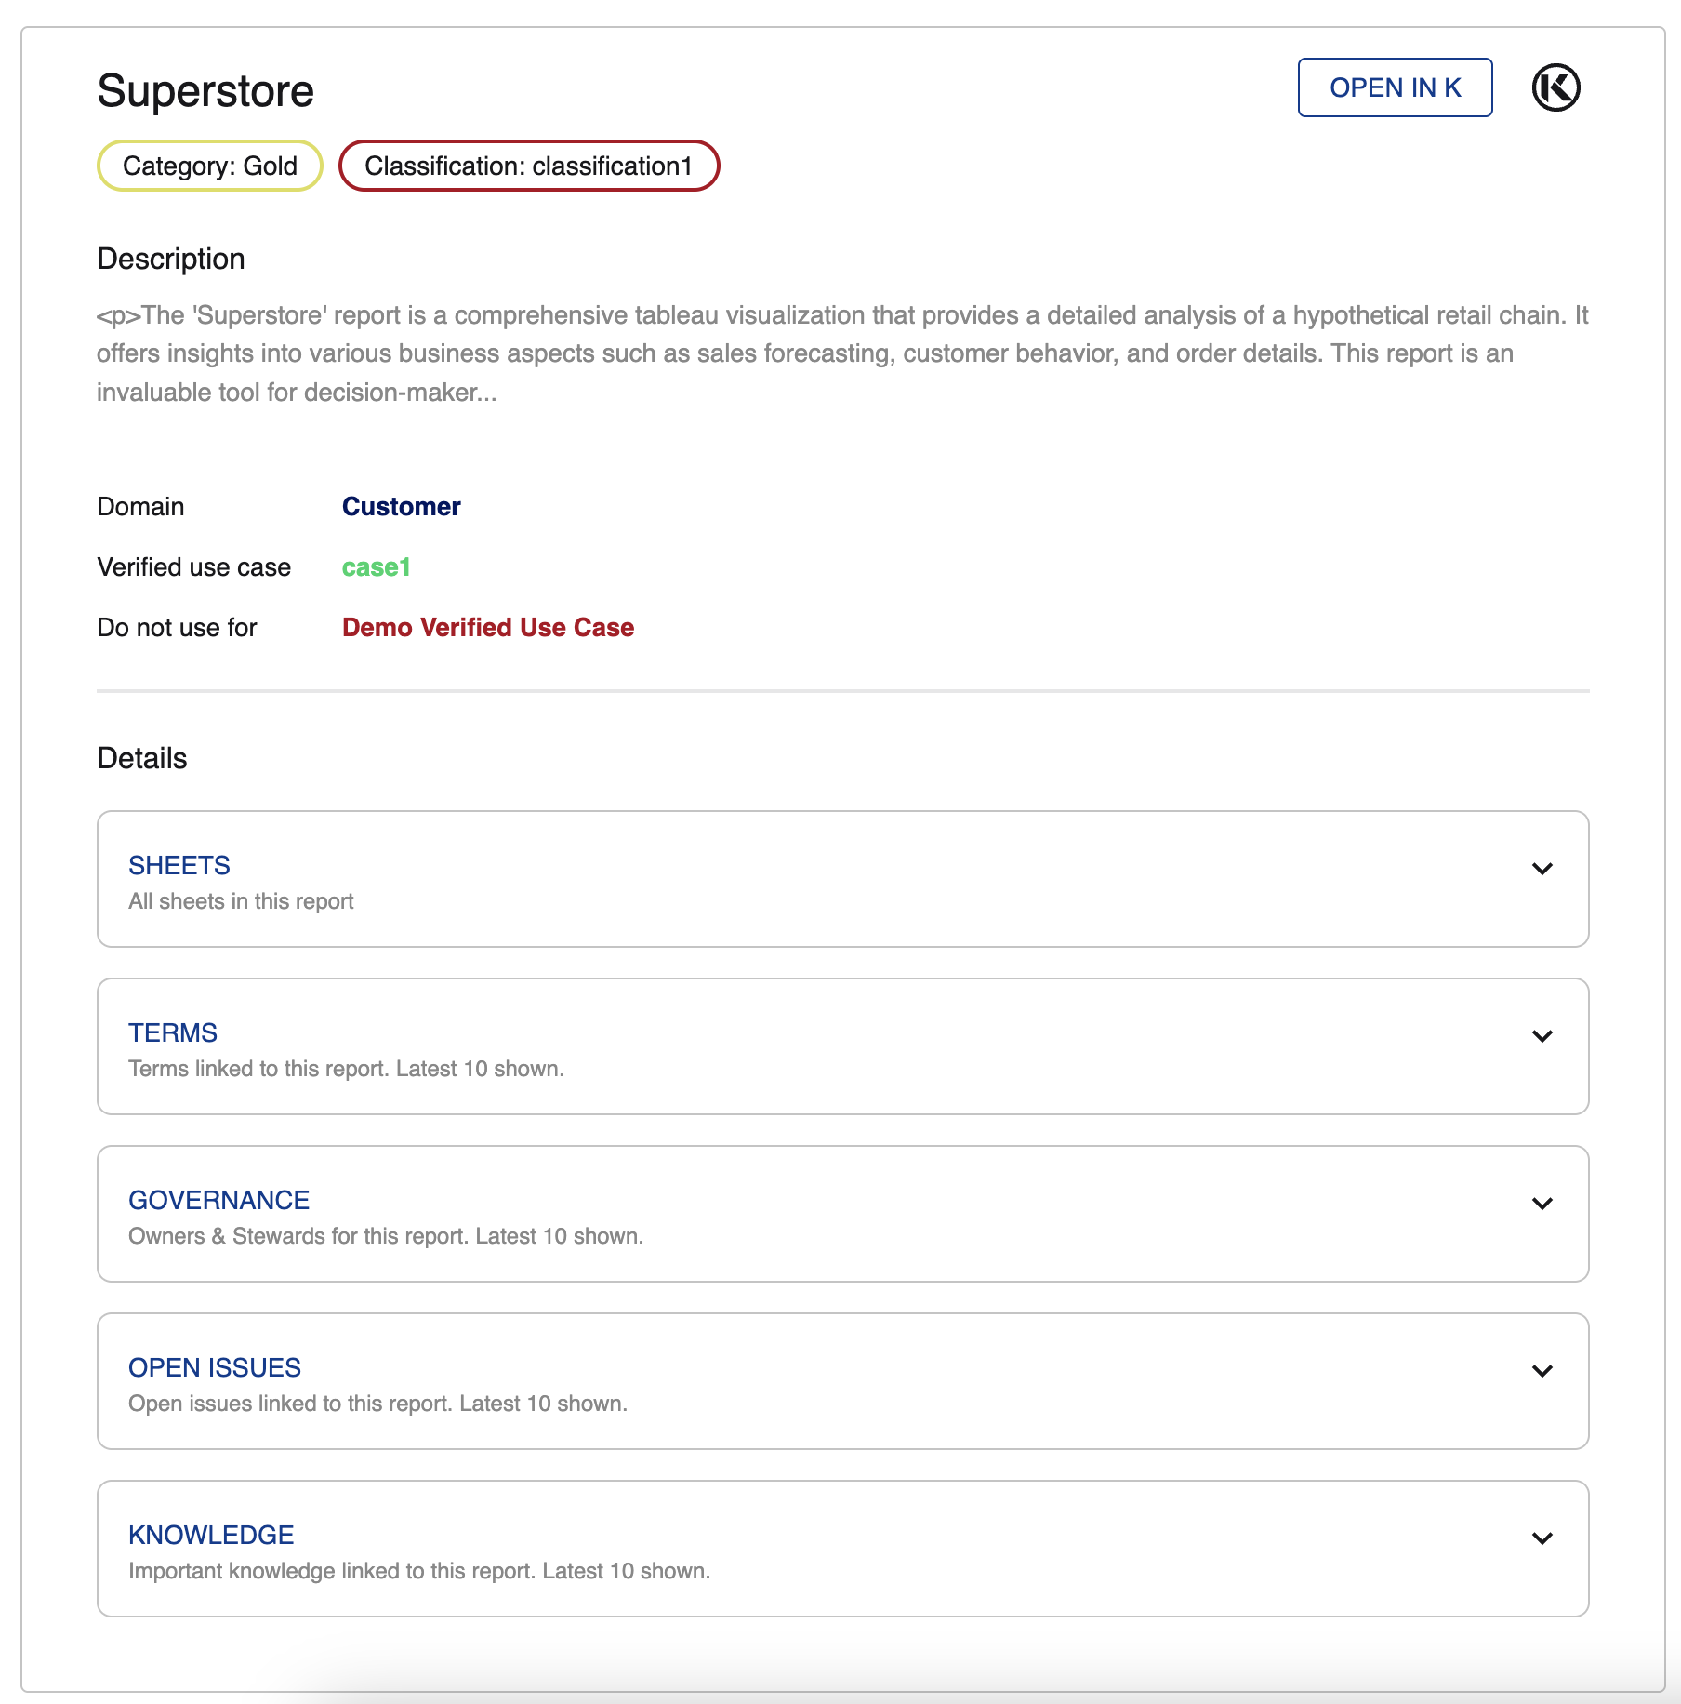
Task: Expand the TERMS section chevron
Action: tap(1542, 1036)
